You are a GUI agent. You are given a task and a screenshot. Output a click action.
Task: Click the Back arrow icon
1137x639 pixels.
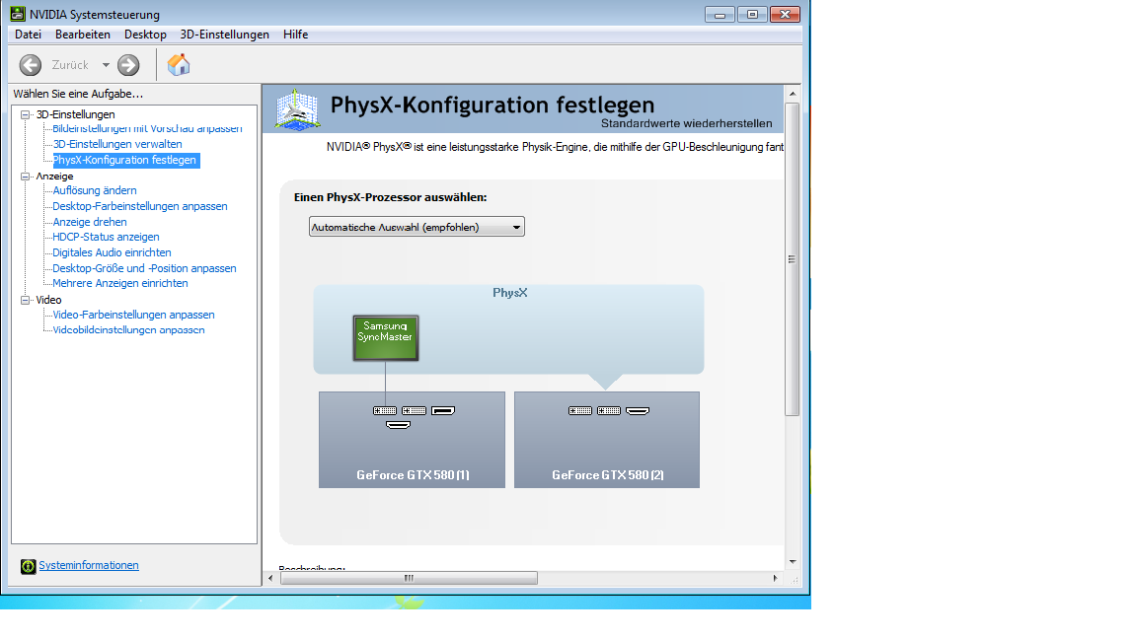coord(31,65)
